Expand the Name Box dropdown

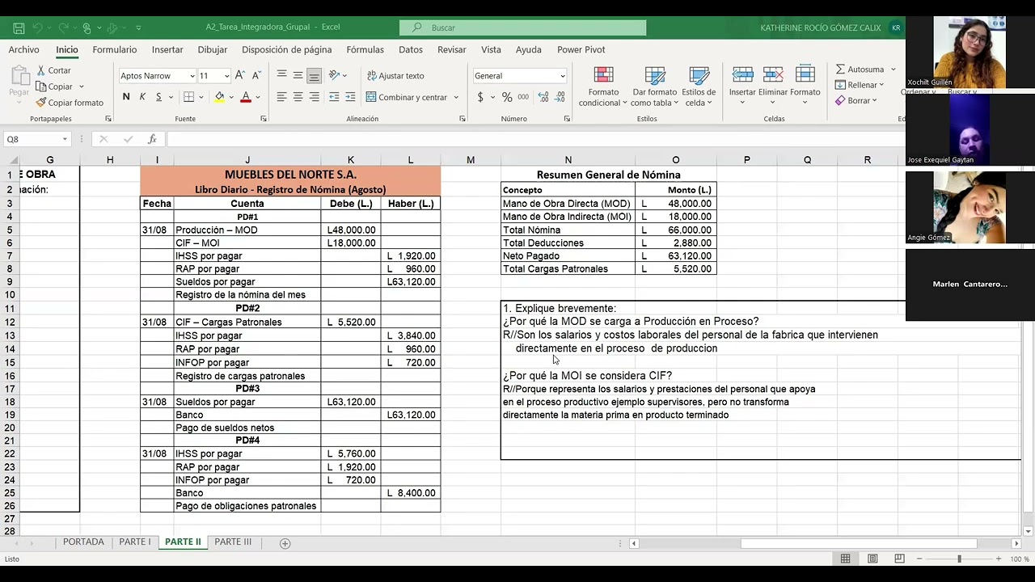point(65,139)
